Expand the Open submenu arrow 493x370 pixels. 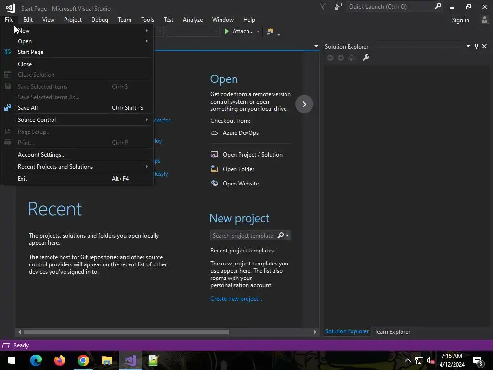[x=146, y=41]
